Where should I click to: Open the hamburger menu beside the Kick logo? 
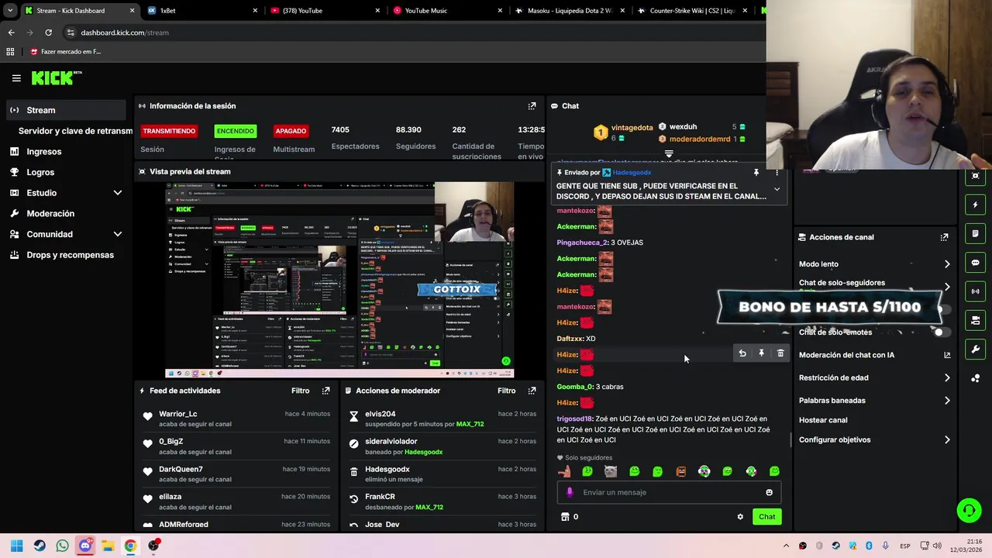[16, 78]
